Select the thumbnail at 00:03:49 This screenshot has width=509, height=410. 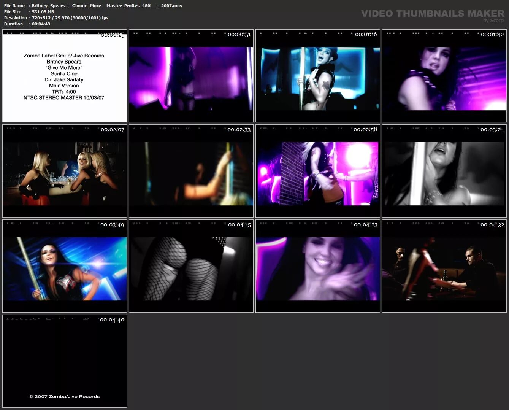point(65,266)
